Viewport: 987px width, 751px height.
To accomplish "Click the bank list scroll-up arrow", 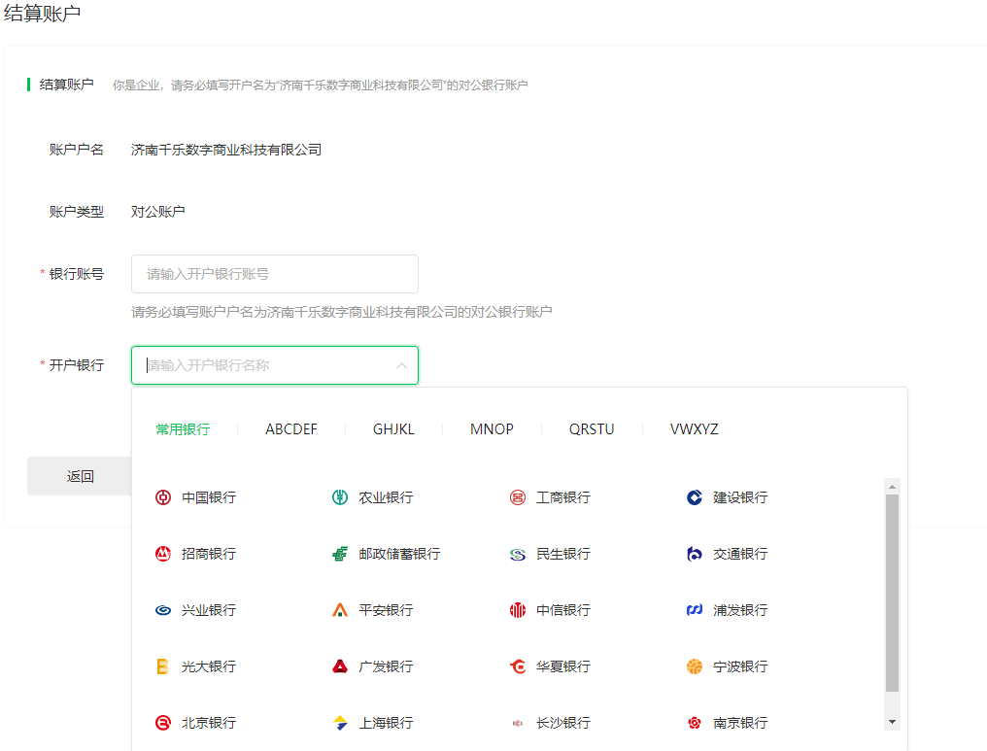I will [892, 487].
